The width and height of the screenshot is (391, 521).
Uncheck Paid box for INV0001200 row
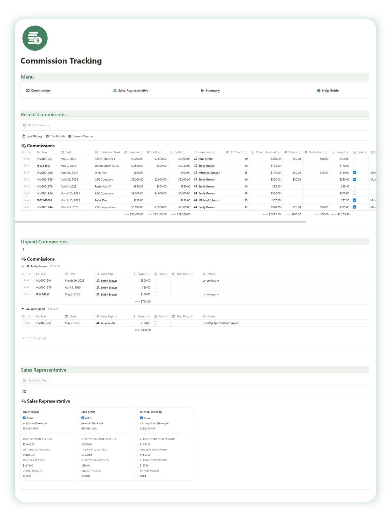click(x=355, y=173)
